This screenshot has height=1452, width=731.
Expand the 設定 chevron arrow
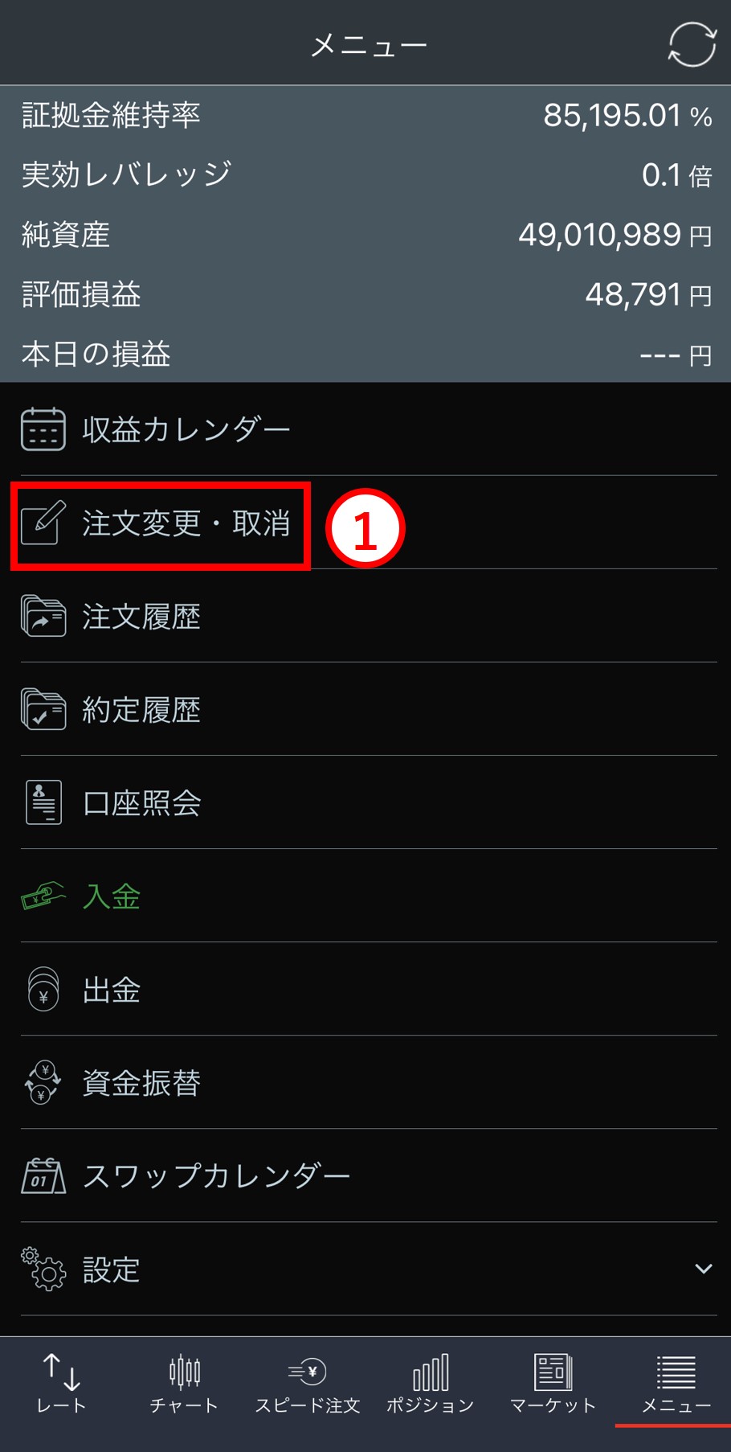[x=703, y=1269]
